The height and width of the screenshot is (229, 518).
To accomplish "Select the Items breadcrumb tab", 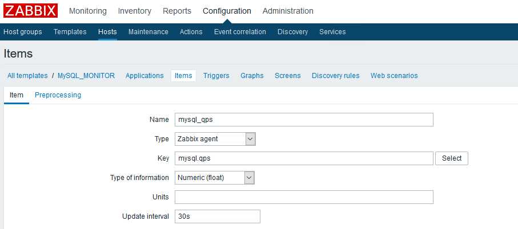I will tap(183, 75).
